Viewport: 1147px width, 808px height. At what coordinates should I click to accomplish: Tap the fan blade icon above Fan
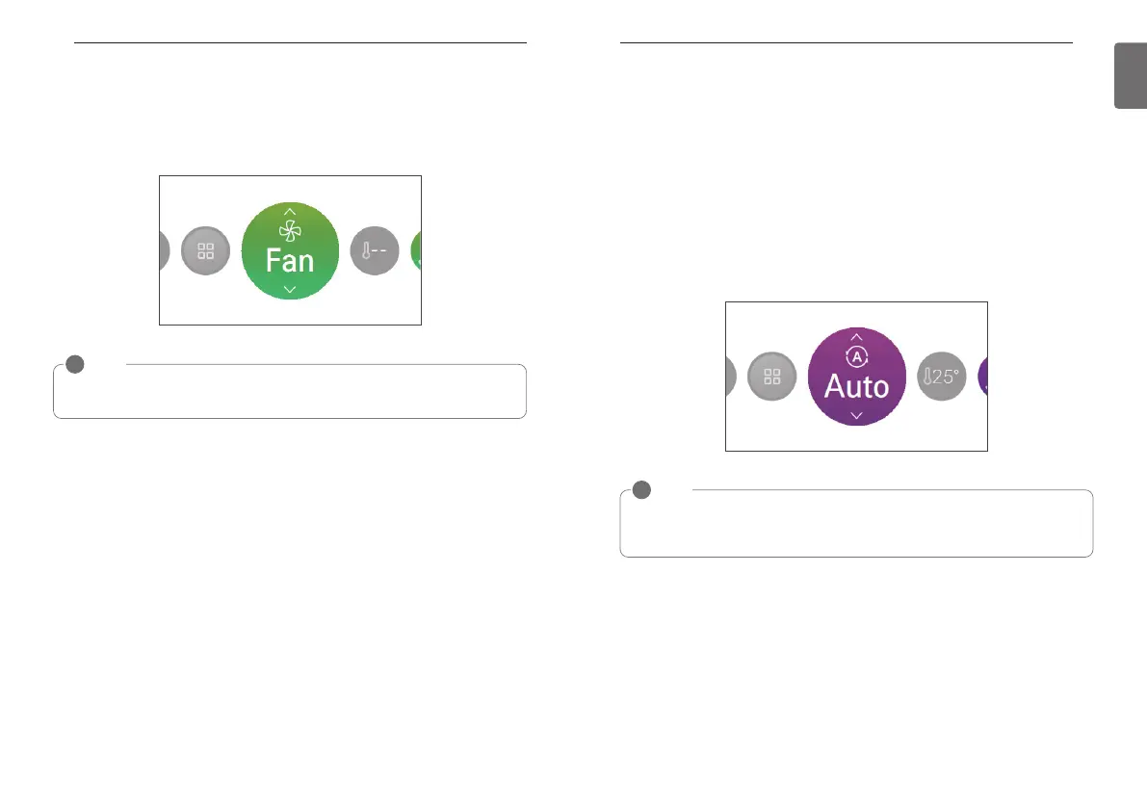click(290, 231)
